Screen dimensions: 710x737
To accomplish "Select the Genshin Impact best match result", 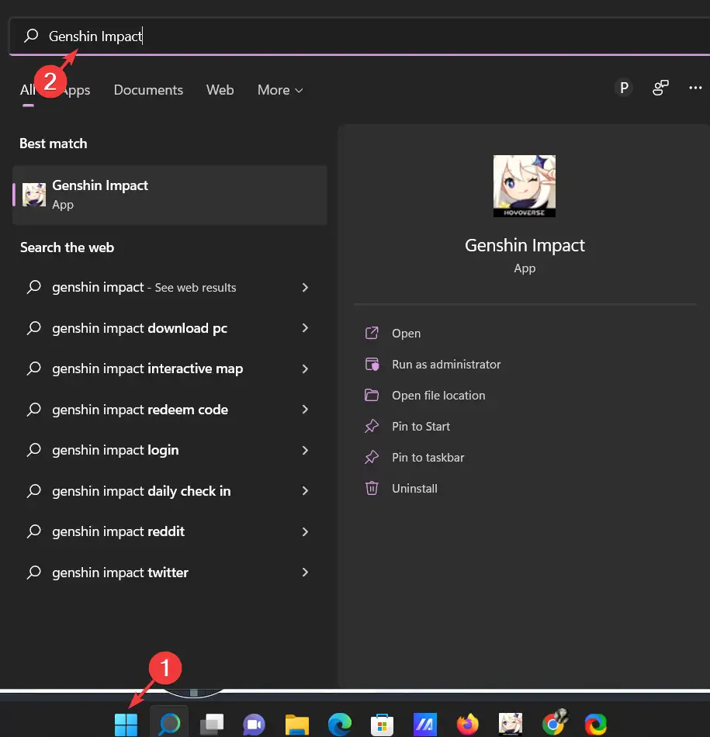I will coord(169,195).
